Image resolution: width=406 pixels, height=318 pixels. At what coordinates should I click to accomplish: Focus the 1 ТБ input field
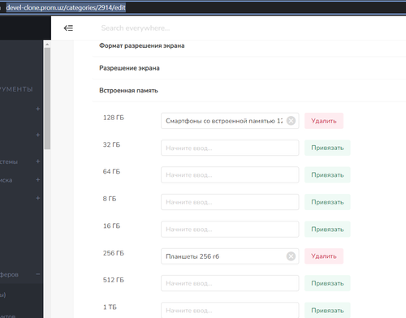tap(230, 310)
